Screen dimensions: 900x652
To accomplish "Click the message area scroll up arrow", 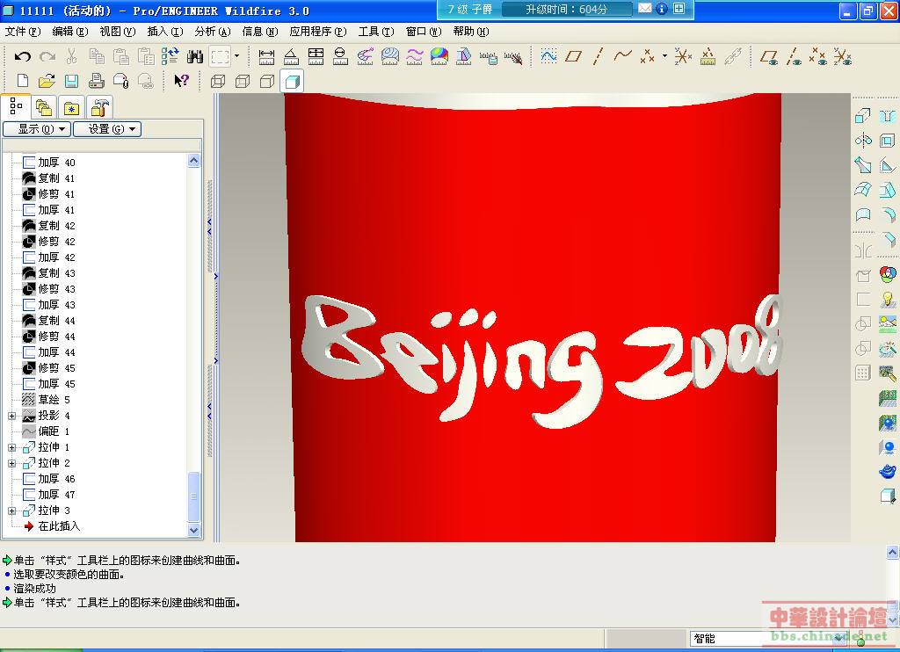I will point(893,552).
